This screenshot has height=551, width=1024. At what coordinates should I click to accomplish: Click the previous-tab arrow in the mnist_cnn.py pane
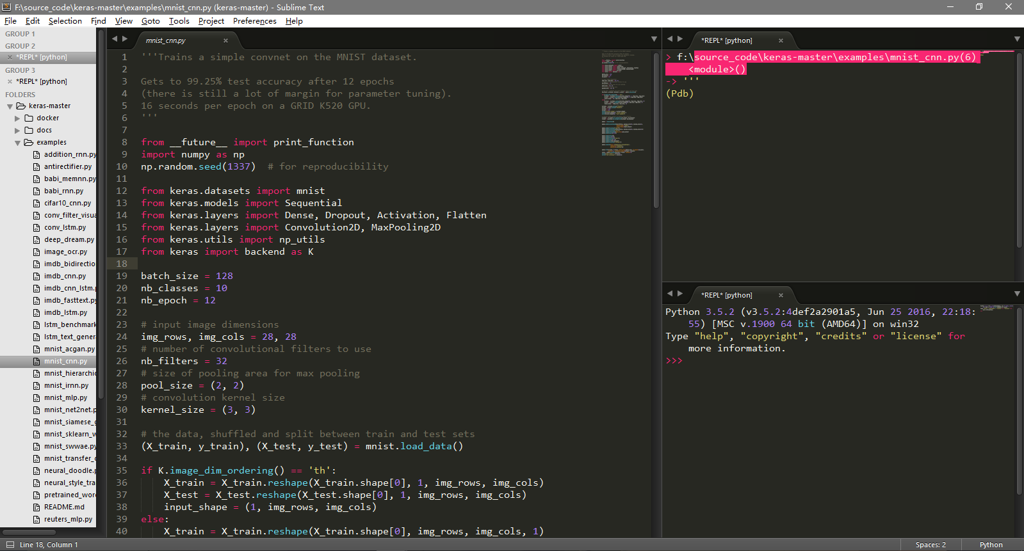(x=115, y=39)
